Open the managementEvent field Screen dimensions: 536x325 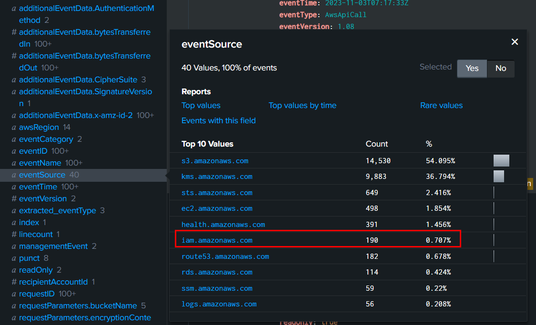coord(53,246)
